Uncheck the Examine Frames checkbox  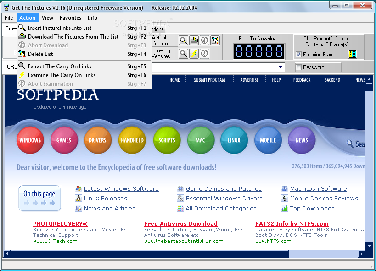[x=298, y=55]
